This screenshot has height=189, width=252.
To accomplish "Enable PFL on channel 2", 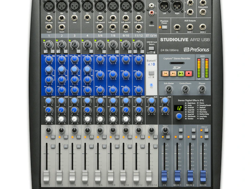I will point(66,146).
